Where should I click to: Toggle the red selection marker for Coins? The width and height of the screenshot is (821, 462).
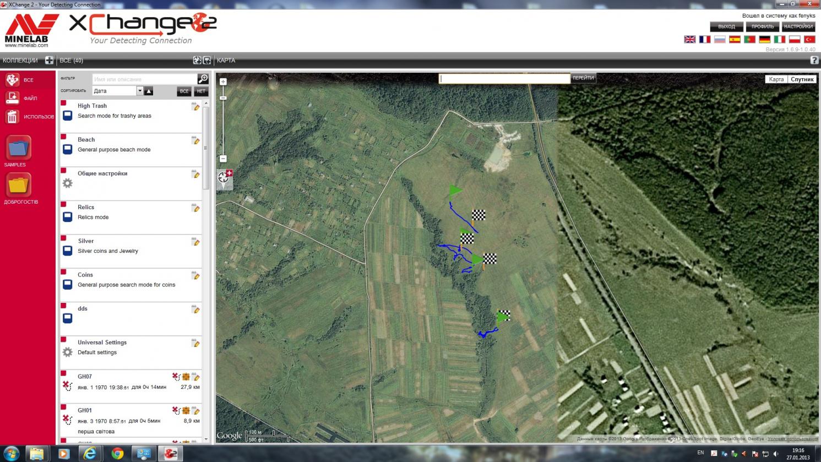(x=63, y=271)
